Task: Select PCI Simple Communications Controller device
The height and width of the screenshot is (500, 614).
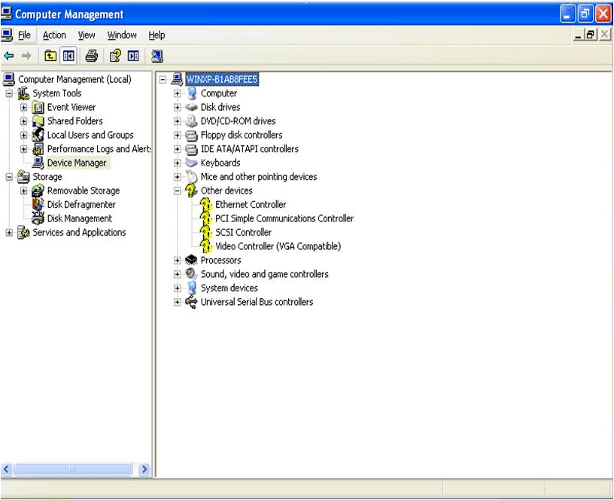Action: [284, 218]
